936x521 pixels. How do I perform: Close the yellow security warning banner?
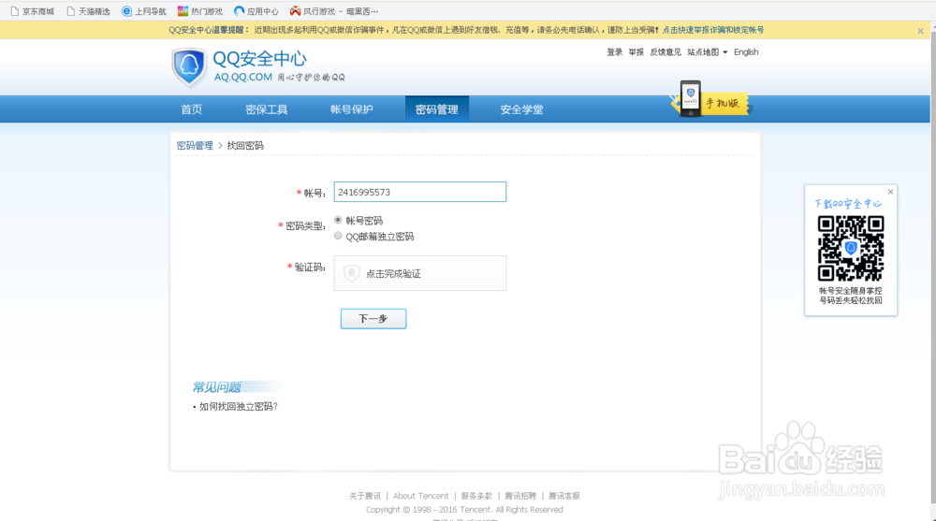pyautogui.click(x=920, y=31)
